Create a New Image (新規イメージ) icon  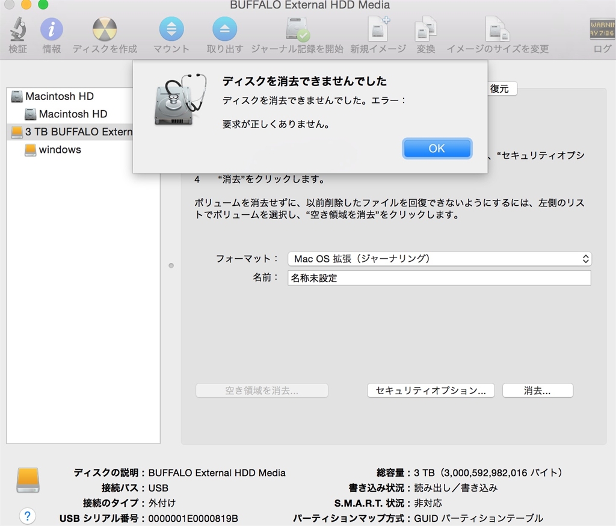click(x=378, y=30)
